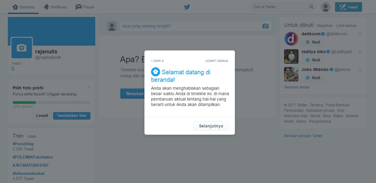Open the Beranda tab

(23, 7)
